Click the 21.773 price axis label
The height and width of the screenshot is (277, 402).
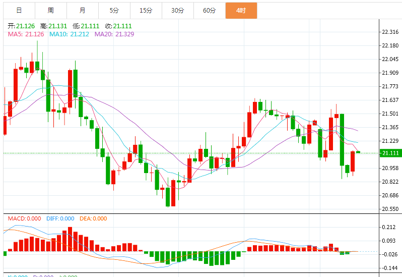pyautogui.click(x=390, y=86)
